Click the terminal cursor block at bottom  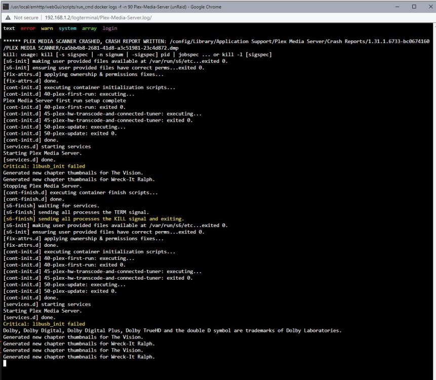click(x=5, y=363)
